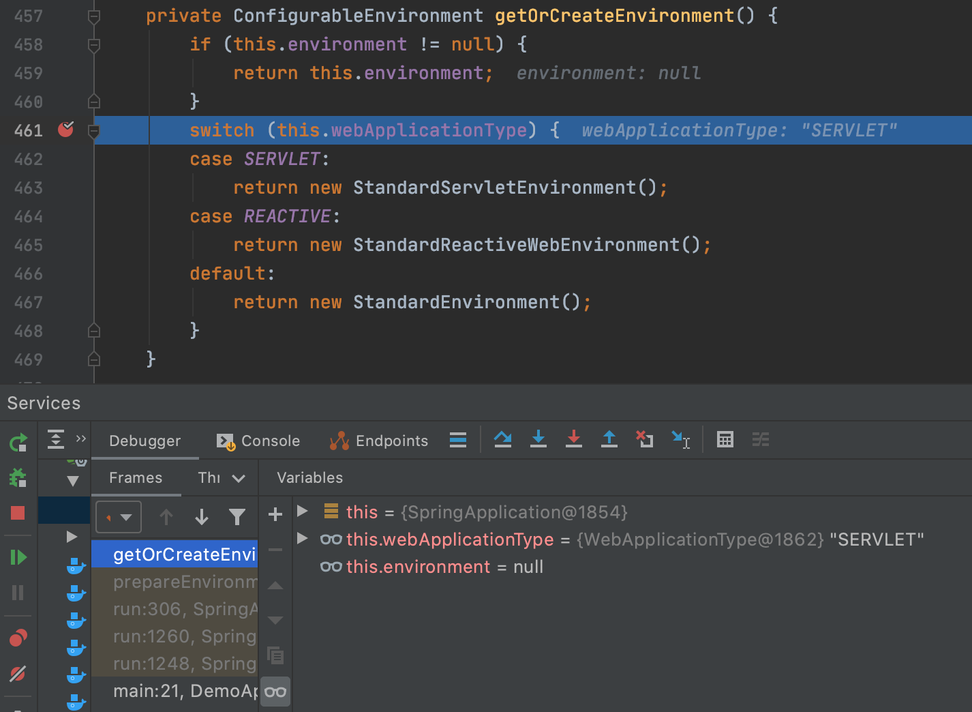Move watch up with the triangle icon
This screenshot has width=972, height=712.
coord(275,585)
